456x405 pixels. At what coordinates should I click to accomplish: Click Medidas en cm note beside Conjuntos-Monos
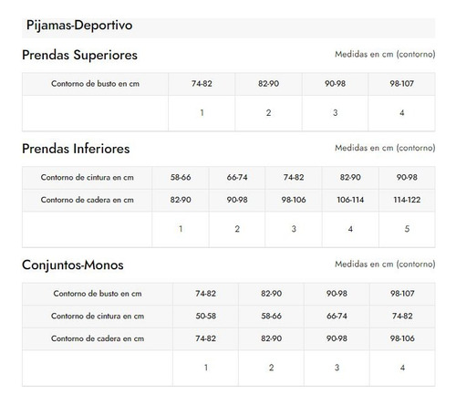[385, 264]
